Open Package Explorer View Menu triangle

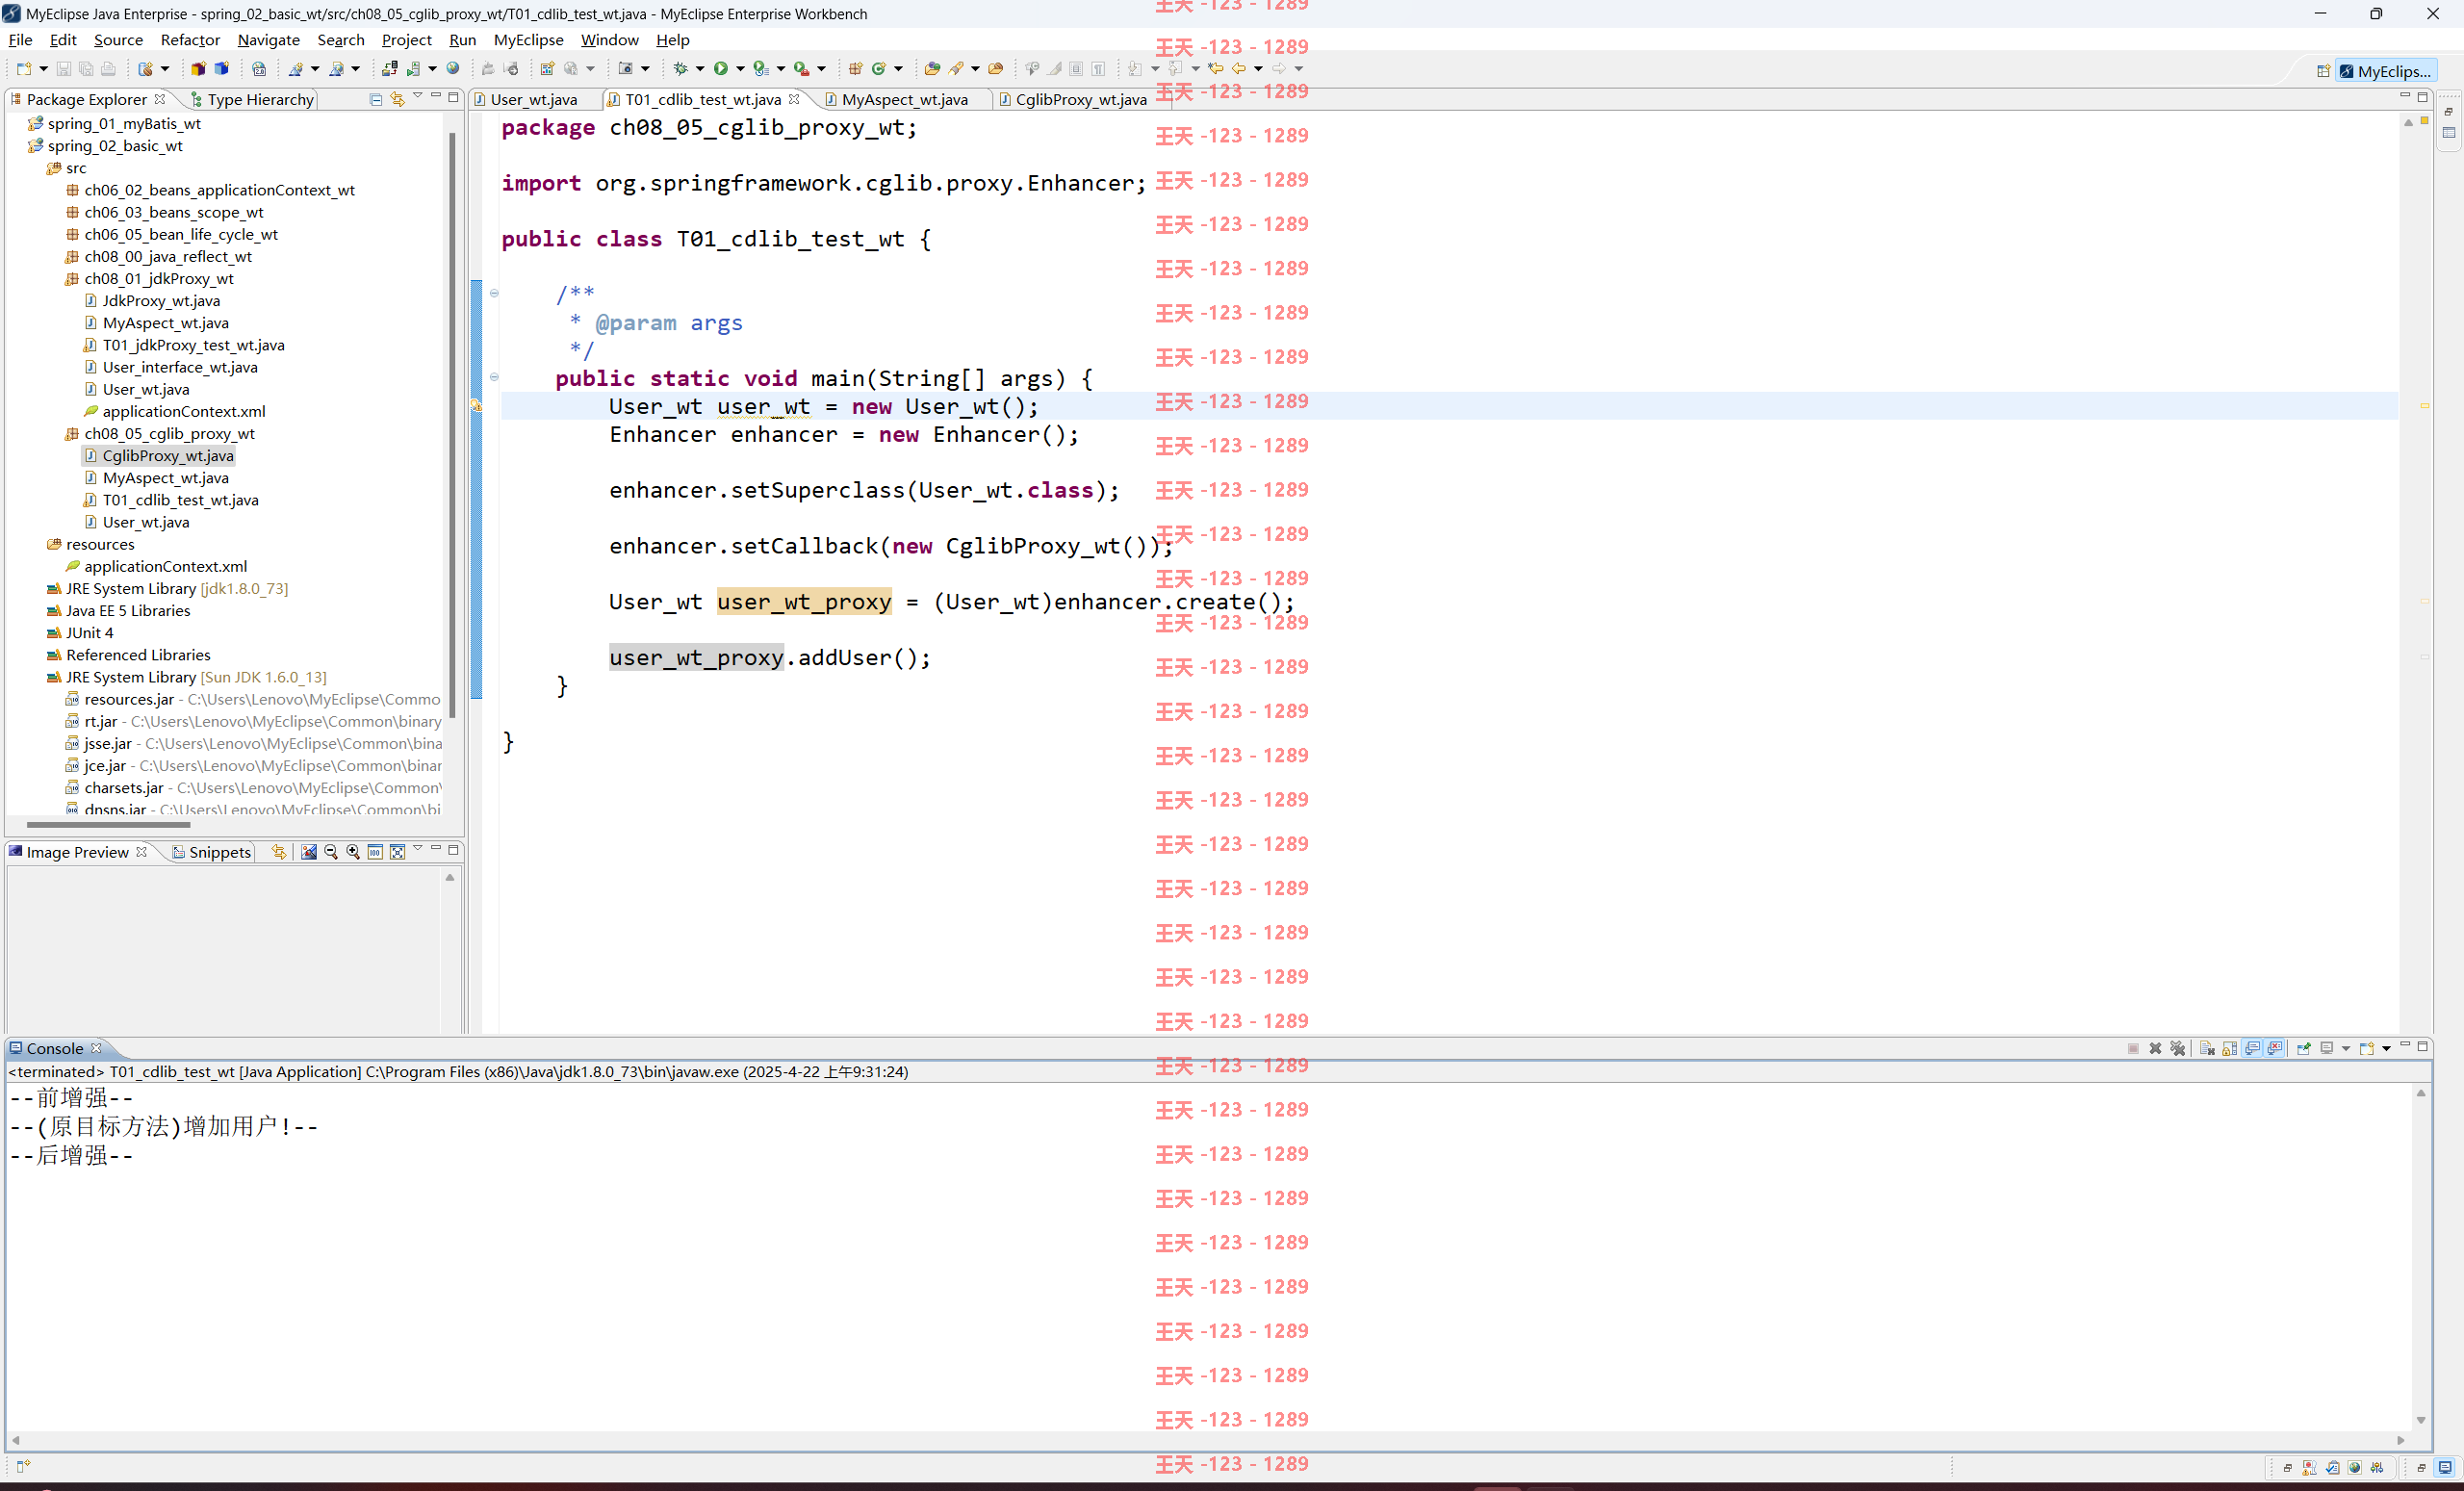418,96
